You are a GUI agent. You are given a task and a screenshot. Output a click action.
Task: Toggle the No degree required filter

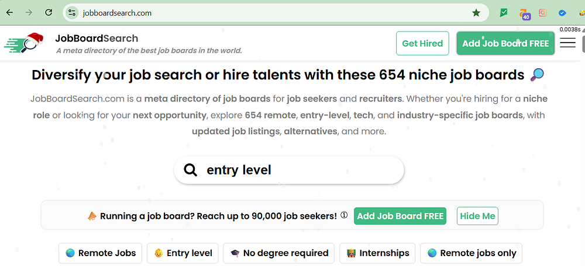tap(278, 253)
